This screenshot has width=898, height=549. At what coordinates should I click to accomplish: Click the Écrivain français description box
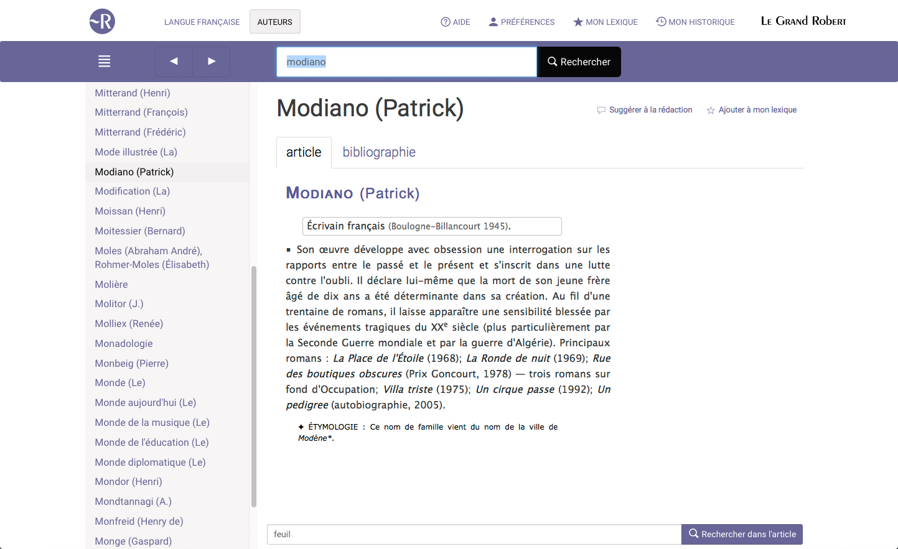(x=432, y=226)
